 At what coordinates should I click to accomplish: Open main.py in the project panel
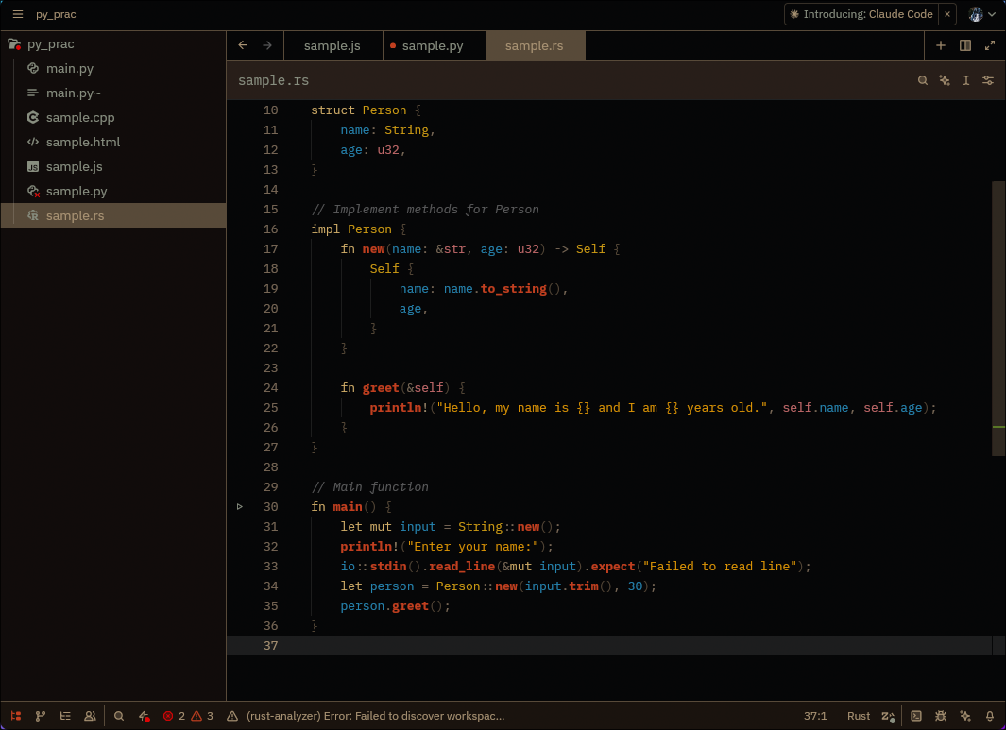[113, 69]
